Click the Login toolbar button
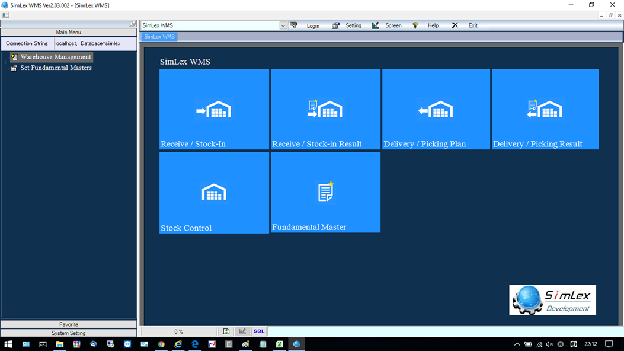The height and width of the screenshot is (351, 624). point(306,25)
